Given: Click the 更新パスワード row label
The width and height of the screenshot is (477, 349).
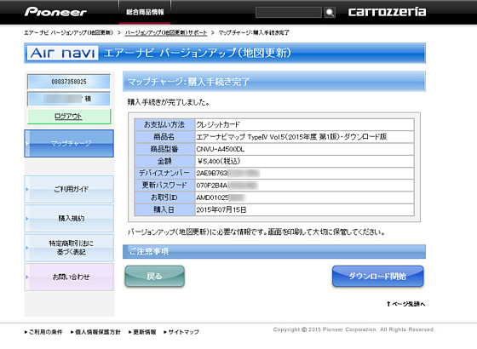Looking at the screenshot, I should click(164, 186).
